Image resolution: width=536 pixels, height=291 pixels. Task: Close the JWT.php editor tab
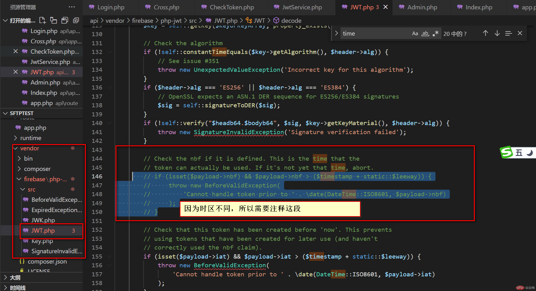pyautogui.click(x=386, y=7)
